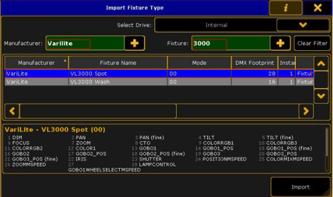Click channel 8 CTO entry
The image size is (333, 197).
click(x=142, y=143)
